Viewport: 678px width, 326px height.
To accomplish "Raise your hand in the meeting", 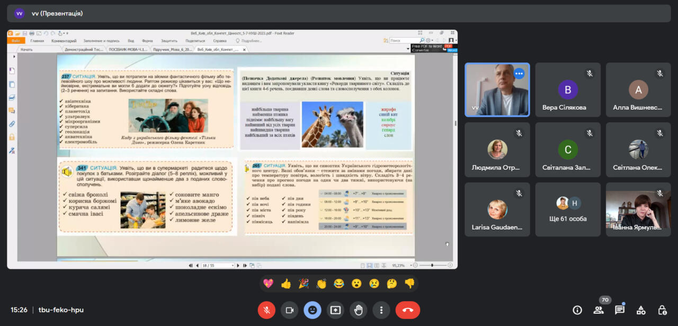I will coord(358,310).
